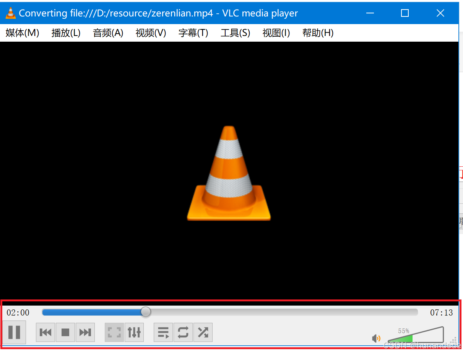Show the playlist panel
The height and width of the screenshot is (353, 463).
click(163, 332)
